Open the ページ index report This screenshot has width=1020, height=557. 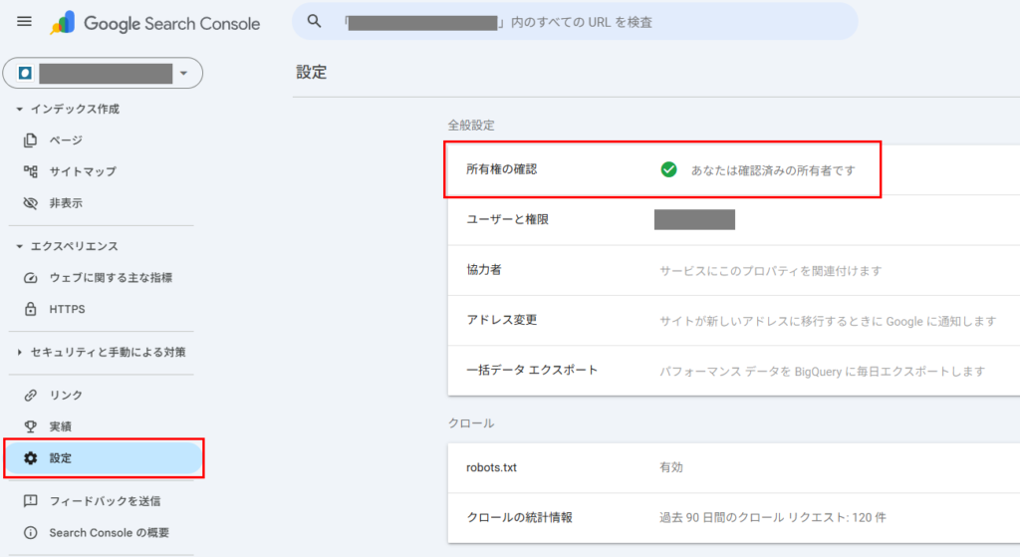66,140
